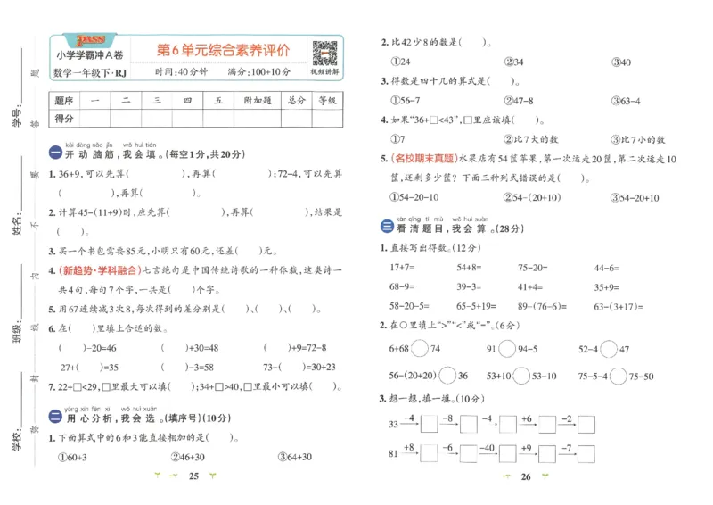Click the text 小学学霸冲A卷

[90, 55]
